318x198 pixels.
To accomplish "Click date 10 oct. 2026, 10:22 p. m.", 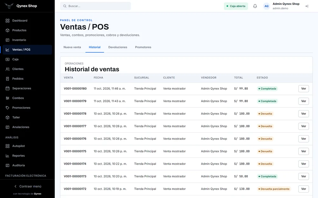I will tap(110, 164).
